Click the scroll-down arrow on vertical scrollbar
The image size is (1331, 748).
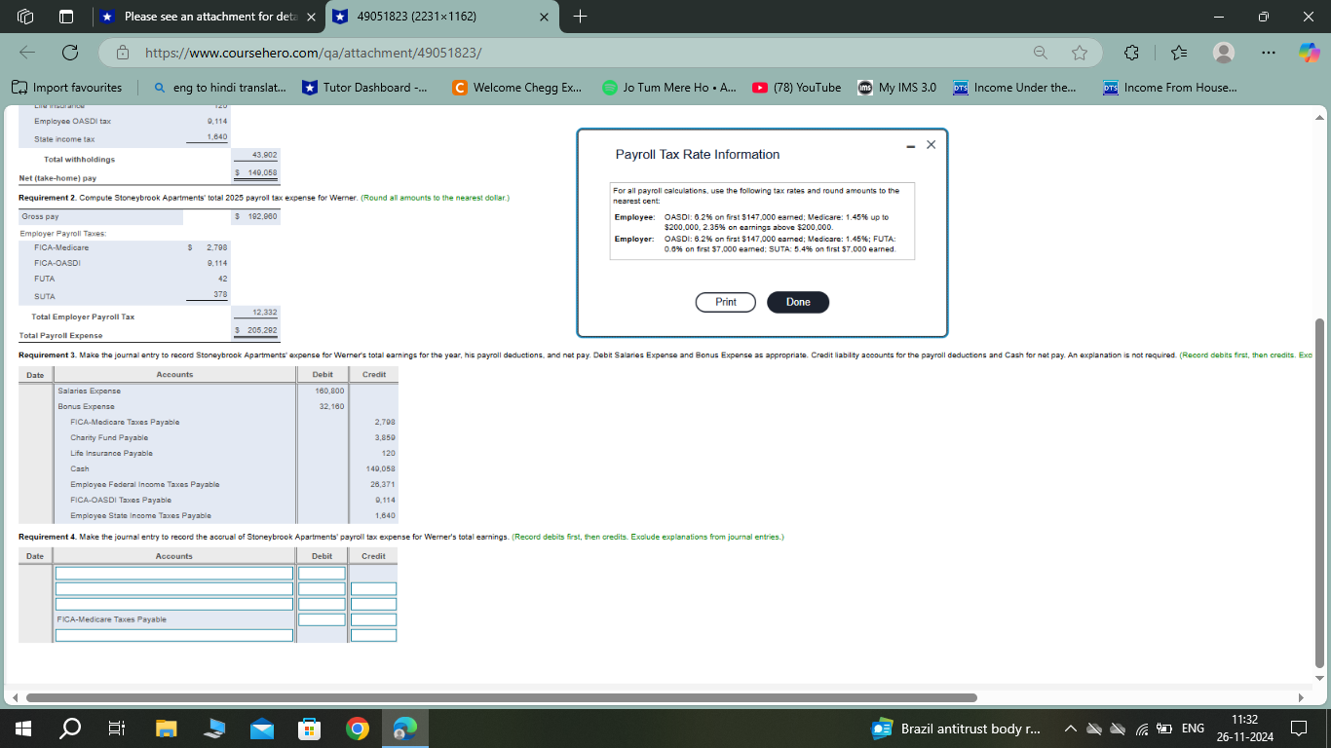point(1320,677)
